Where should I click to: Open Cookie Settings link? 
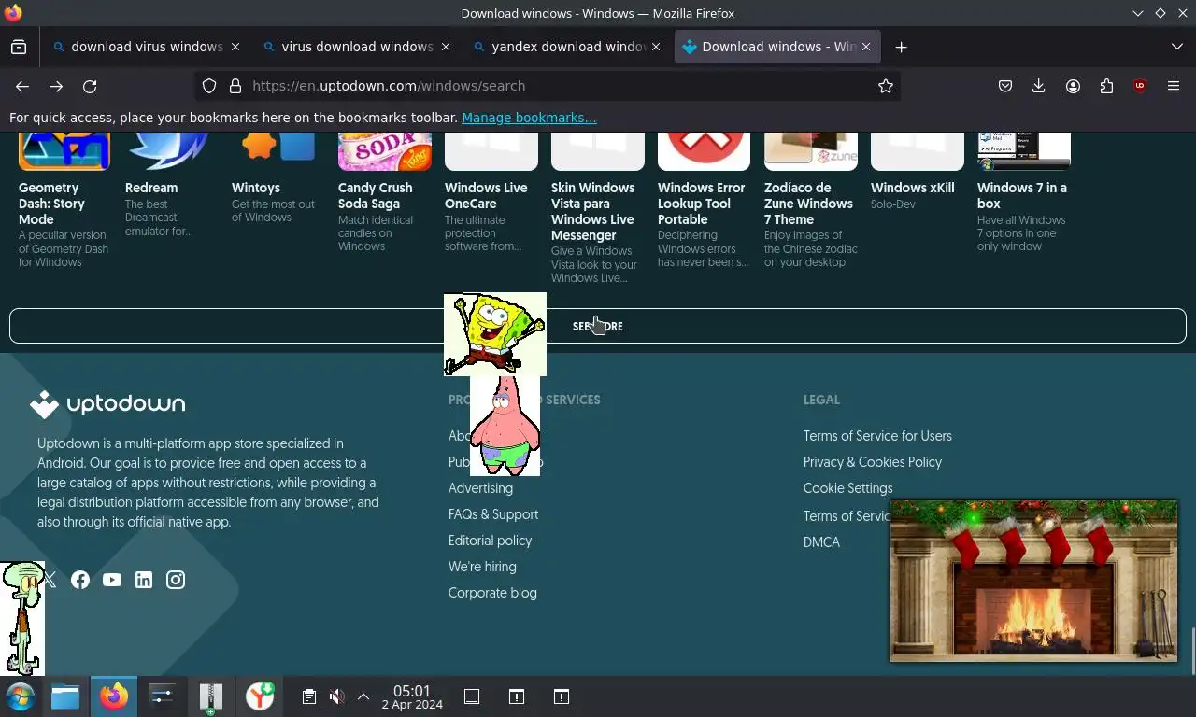click(x=847, y=488)
